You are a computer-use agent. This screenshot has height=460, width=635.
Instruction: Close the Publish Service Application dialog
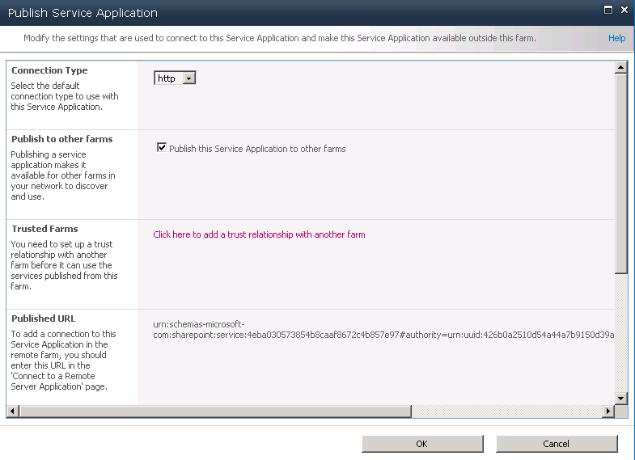pyautogui.click(x=624, y=10)
